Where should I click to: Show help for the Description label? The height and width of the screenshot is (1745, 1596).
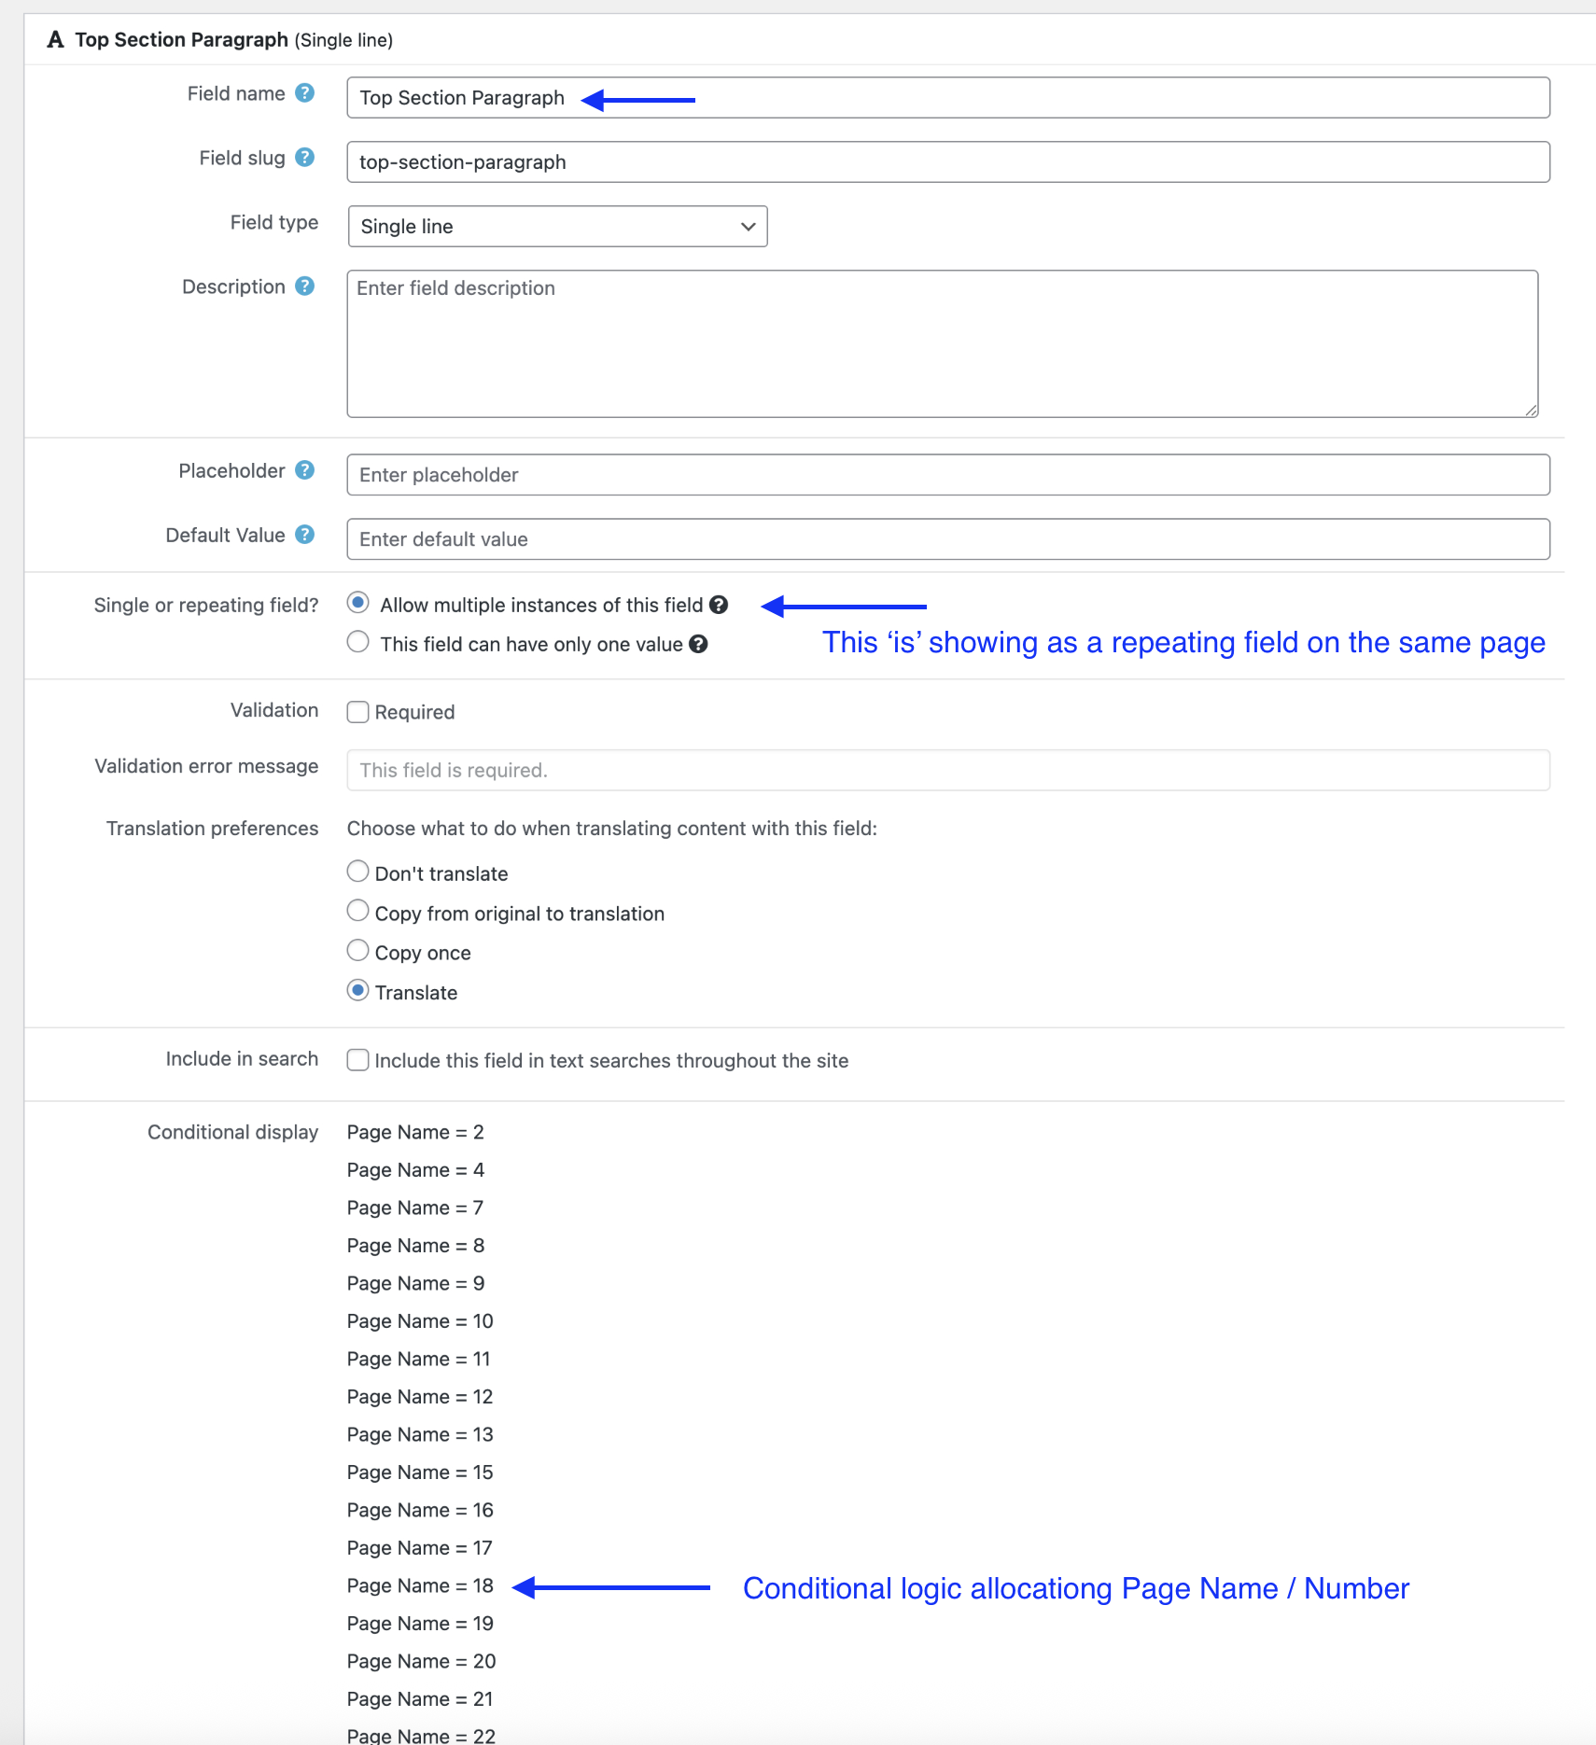pyautogui.click(x=304, y=286)
